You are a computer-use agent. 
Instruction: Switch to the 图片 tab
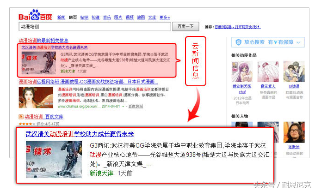(x=118, y=18)
